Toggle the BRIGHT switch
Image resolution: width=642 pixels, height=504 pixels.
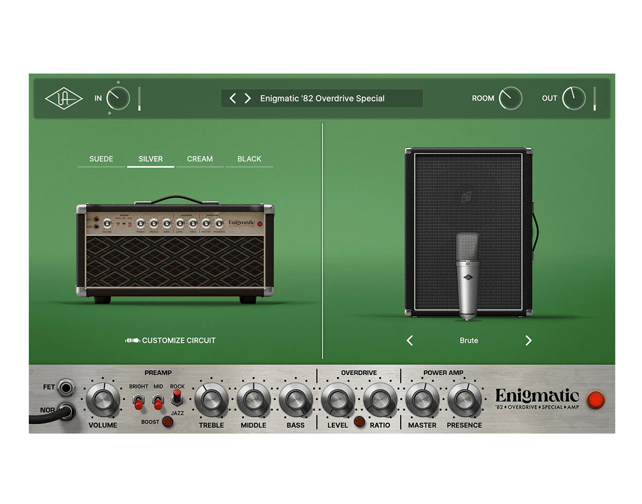point(138,402)
